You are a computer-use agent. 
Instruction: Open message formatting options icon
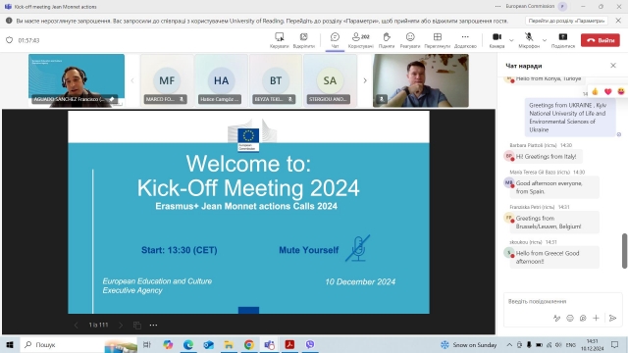point(556,318)
